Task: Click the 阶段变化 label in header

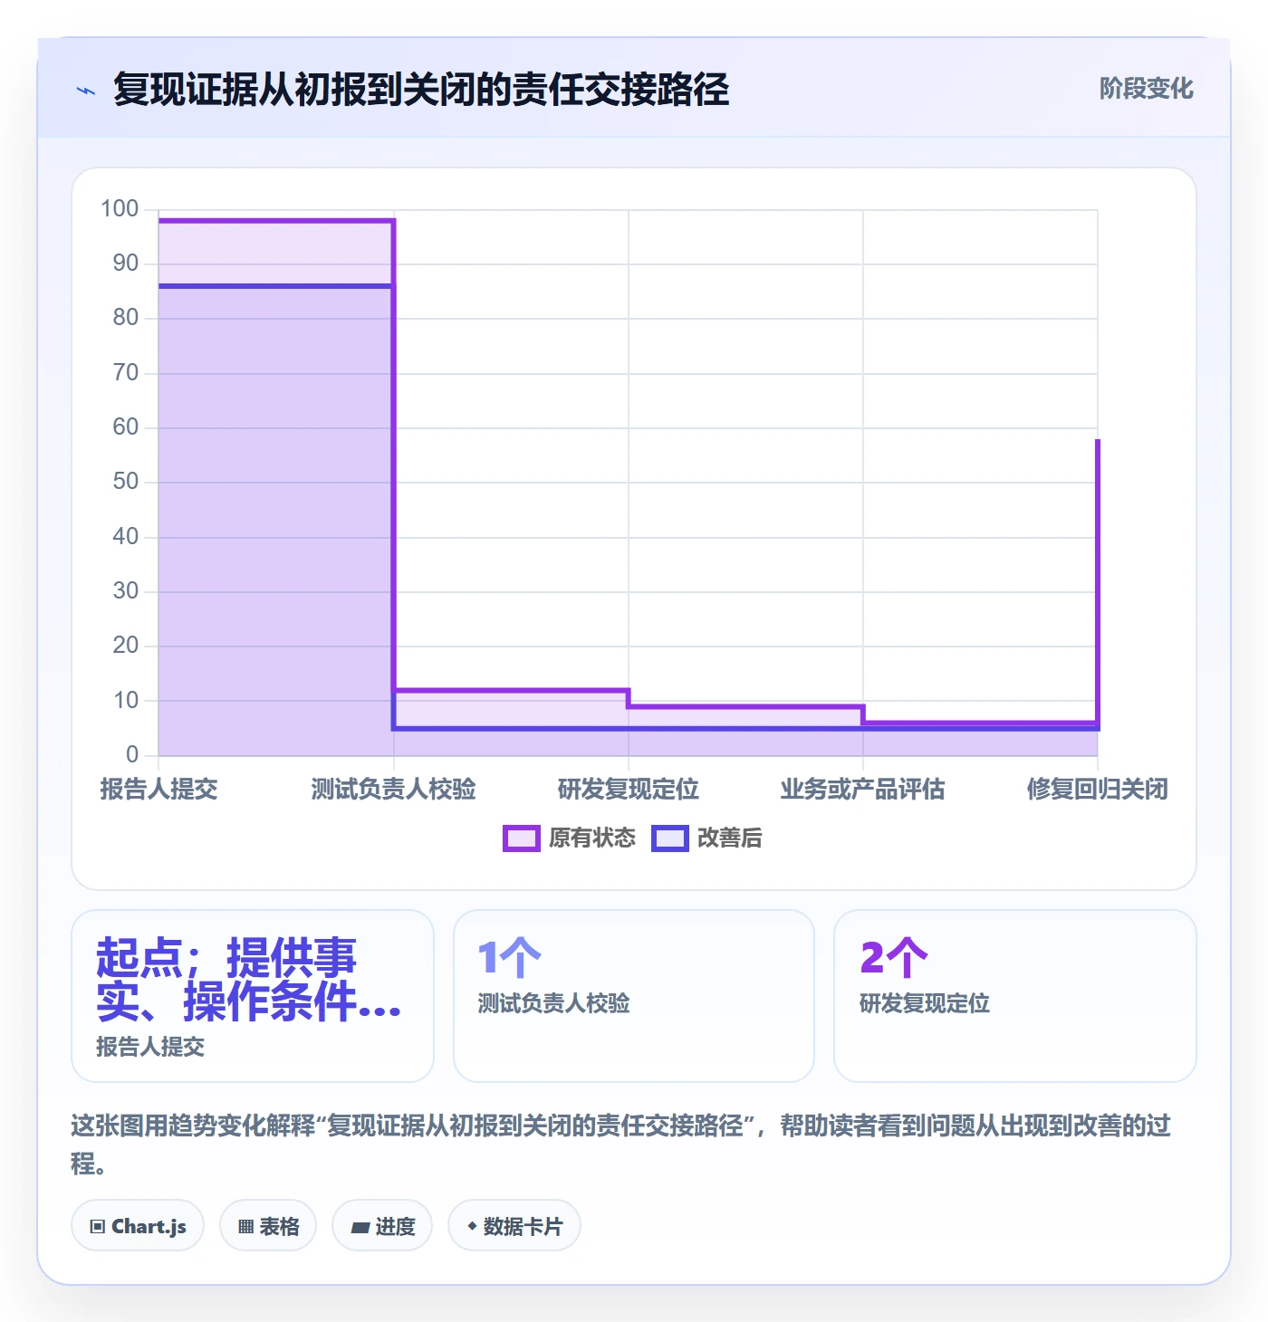Action: tap(1146, 88)
